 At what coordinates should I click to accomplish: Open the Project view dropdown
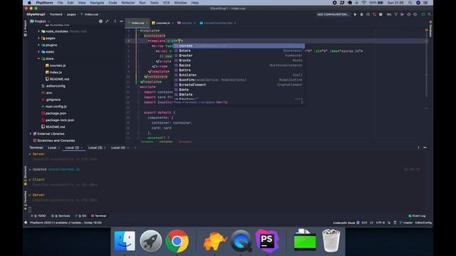(40, 21)
